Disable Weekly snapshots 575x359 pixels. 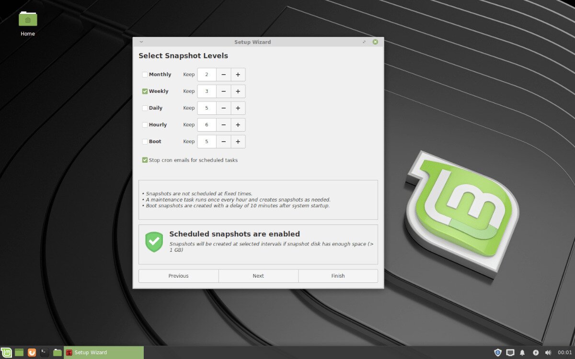tap(145, 91)
